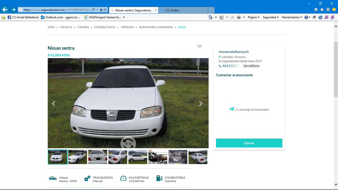Click the vertical page scrollbar
This screenshot has height=190, width=338.
(x=335, y=69)
